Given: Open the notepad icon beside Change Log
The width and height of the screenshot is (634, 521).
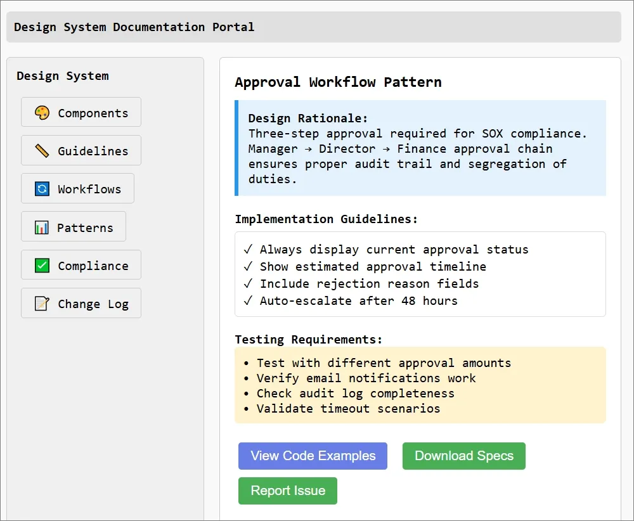Looking at the screenshot, I should pyautogui.click(x=42, y=304).
